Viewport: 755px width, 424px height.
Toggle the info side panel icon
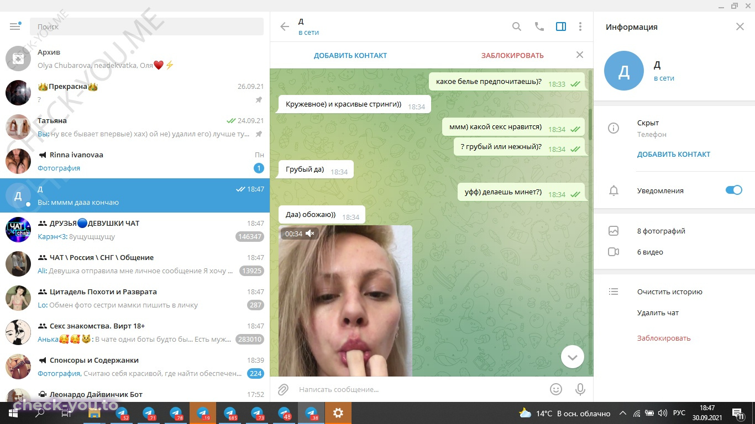coord(561,26)
